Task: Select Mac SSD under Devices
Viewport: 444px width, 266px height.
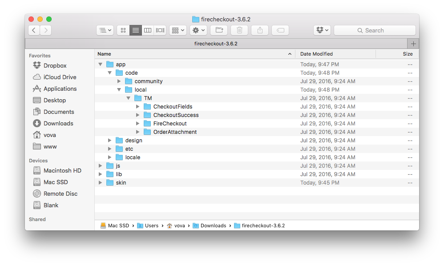Action: (50, 182)
